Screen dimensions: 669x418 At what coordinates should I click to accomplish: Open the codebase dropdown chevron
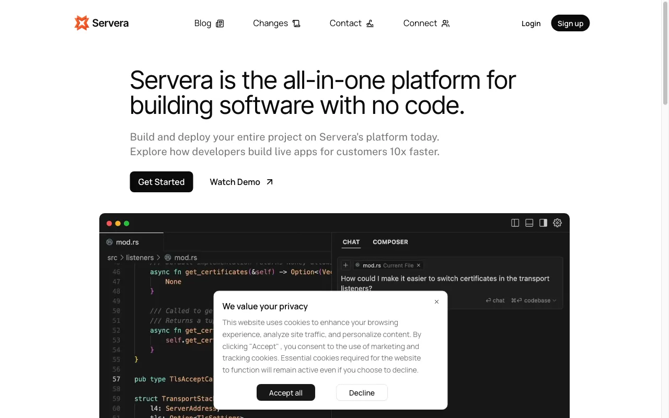[555, 300]
